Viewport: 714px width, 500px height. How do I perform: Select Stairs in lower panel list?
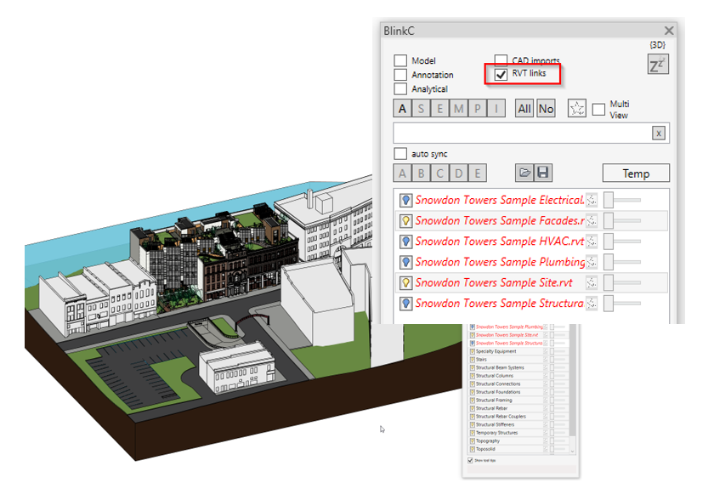481,360
